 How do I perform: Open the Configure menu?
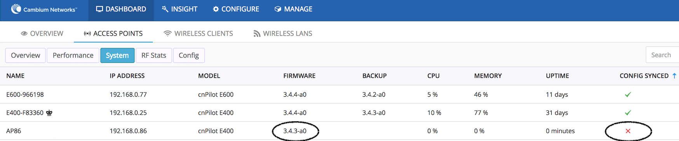click(x=236, y=9)
